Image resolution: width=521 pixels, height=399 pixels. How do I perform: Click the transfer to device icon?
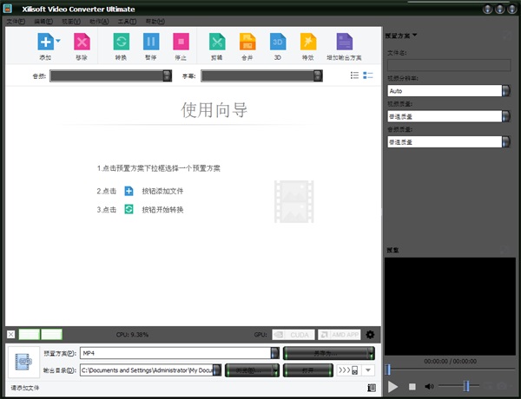tap(349, 370)
